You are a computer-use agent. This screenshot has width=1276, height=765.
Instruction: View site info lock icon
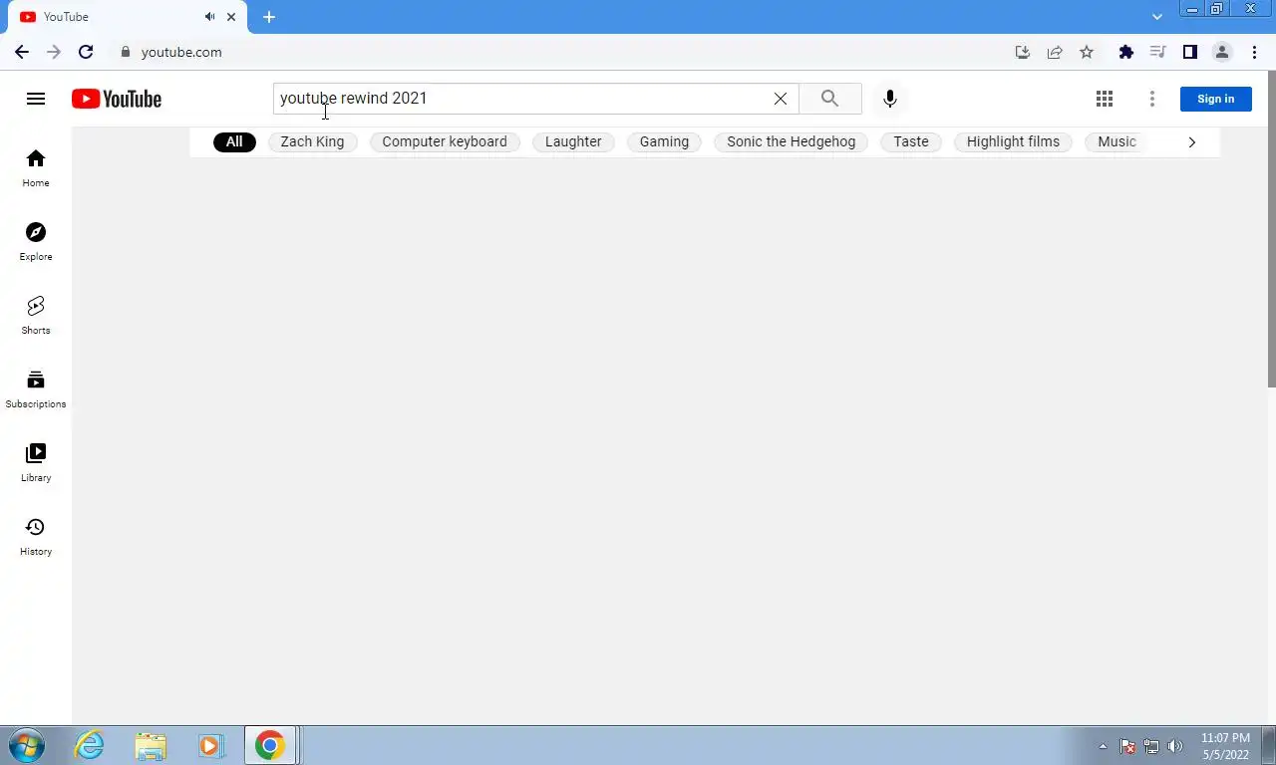126,52
